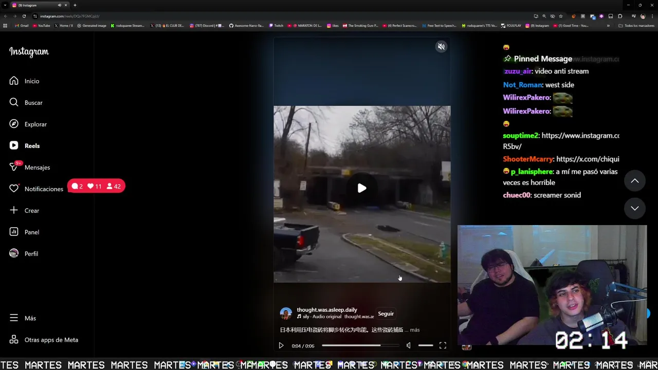Click the Buscar magnifier icon
Screen dimensions: 658x370
pos(14,102)
